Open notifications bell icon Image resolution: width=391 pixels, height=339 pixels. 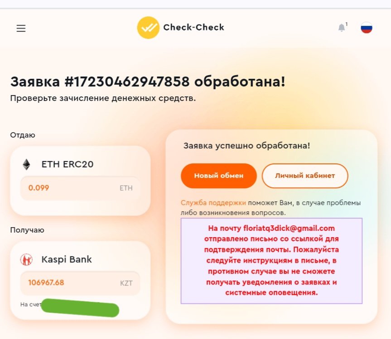pos(341,28)
